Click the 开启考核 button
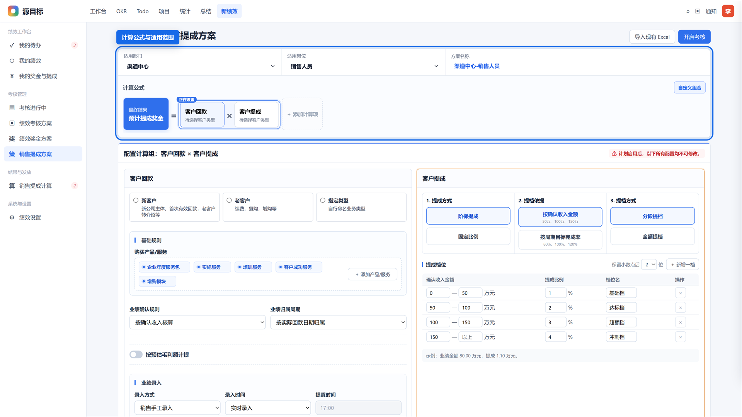The height and width of the screenshot is (417, 742). 694,37
